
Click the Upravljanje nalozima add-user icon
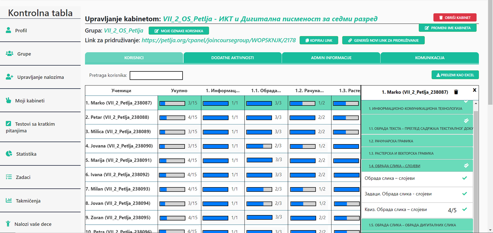click(x=9, y=77)
